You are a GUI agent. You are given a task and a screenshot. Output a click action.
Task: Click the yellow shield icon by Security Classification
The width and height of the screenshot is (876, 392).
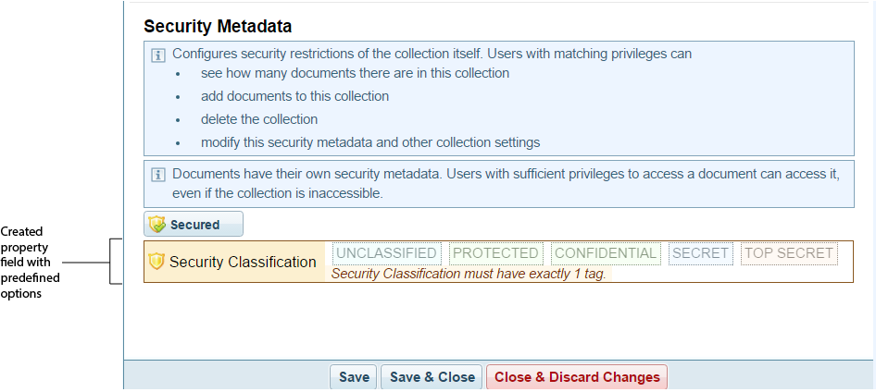pos(156,262)
